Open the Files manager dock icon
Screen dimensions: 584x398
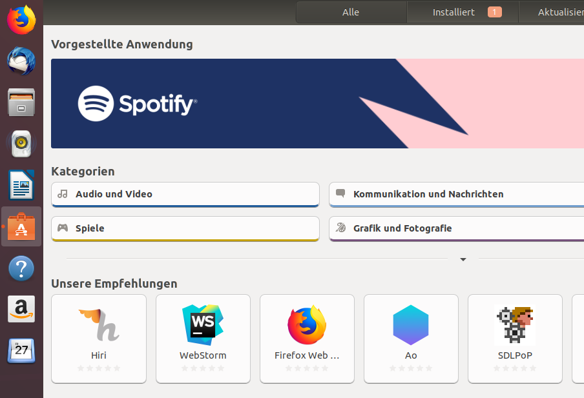click(x=21, y=103)
